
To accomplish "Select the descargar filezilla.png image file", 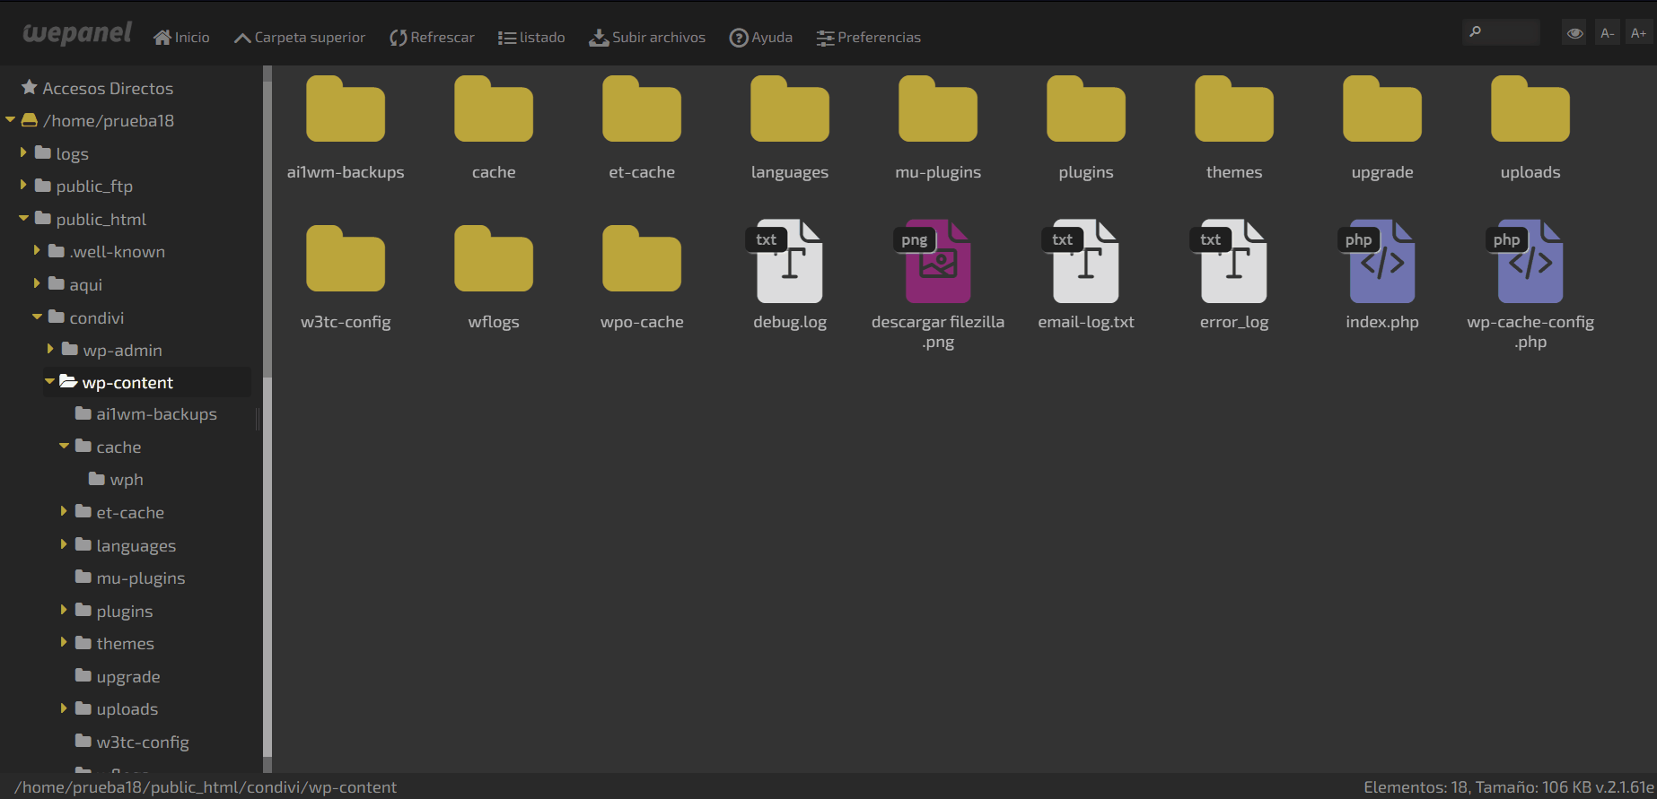I will (937, 262).
